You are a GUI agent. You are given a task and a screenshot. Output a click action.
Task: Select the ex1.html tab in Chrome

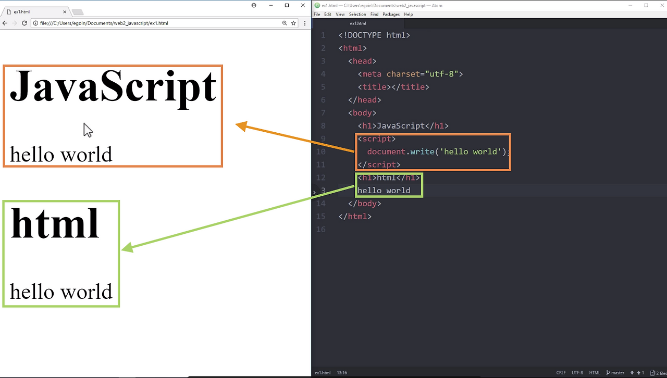35,11
